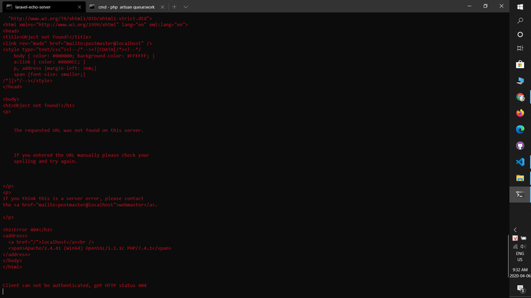Click '<link rev="made"' line
This screenshot has width=531, height=298.
[x=77, y=43]
